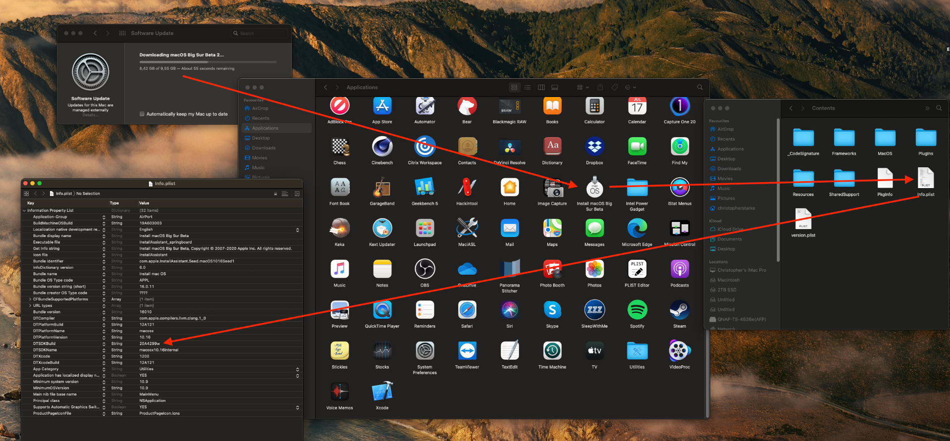
Task: Select the Blackmagic RAW app icon
Action: (510, 106)
